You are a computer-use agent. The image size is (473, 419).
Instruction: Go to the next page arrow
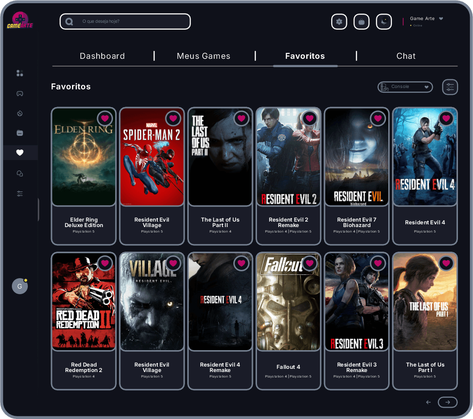coord(447,402)
